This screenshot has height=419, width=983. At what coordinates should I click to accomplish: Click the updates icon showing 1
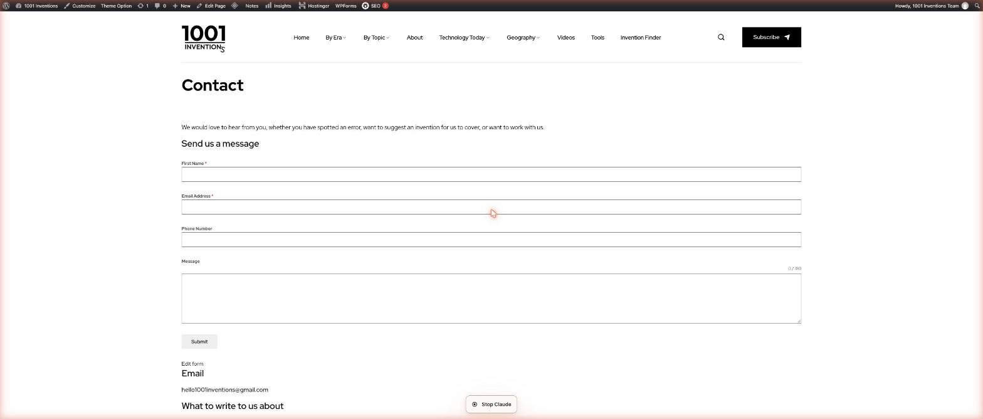pyautogui.click(x=143, y=6)
